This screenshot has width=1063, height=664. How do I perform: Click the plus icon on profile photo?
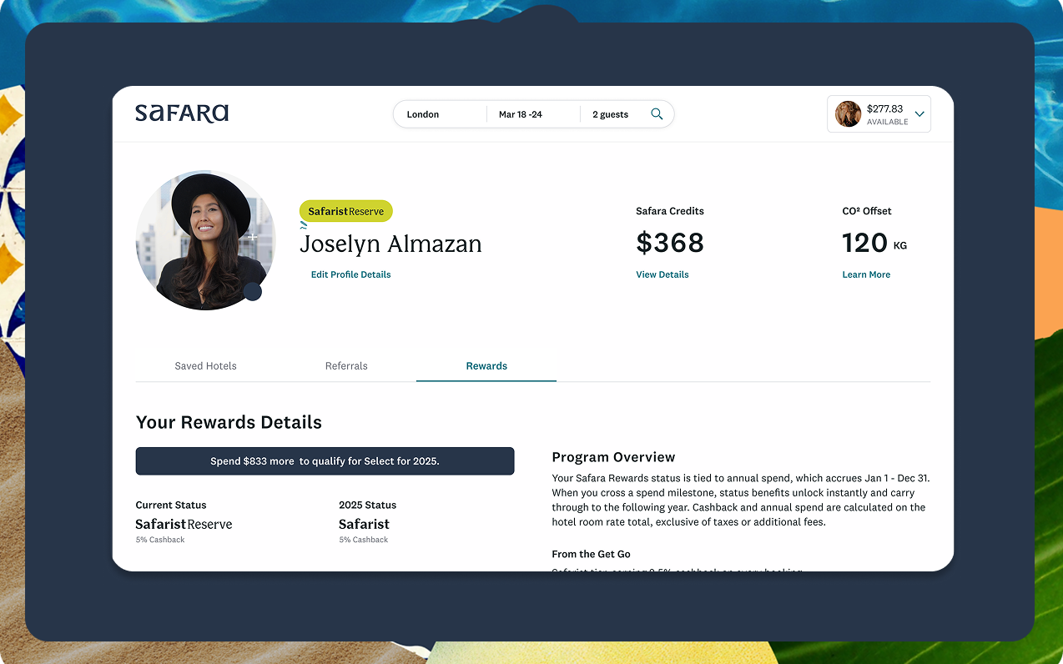click(x=252, y=237)
